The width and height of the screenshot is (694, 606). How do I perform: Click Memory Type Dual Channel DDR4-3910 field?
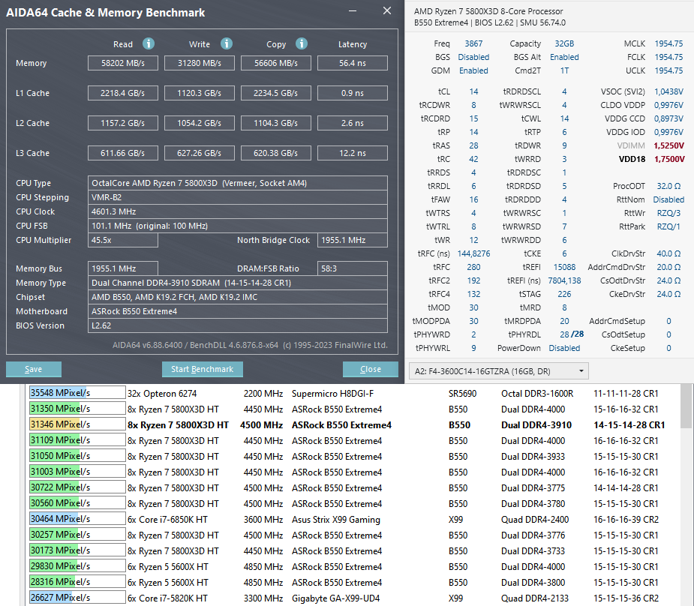point(238,283)
